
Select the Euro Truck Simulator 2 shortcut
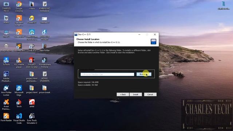[x=32, y=119]
